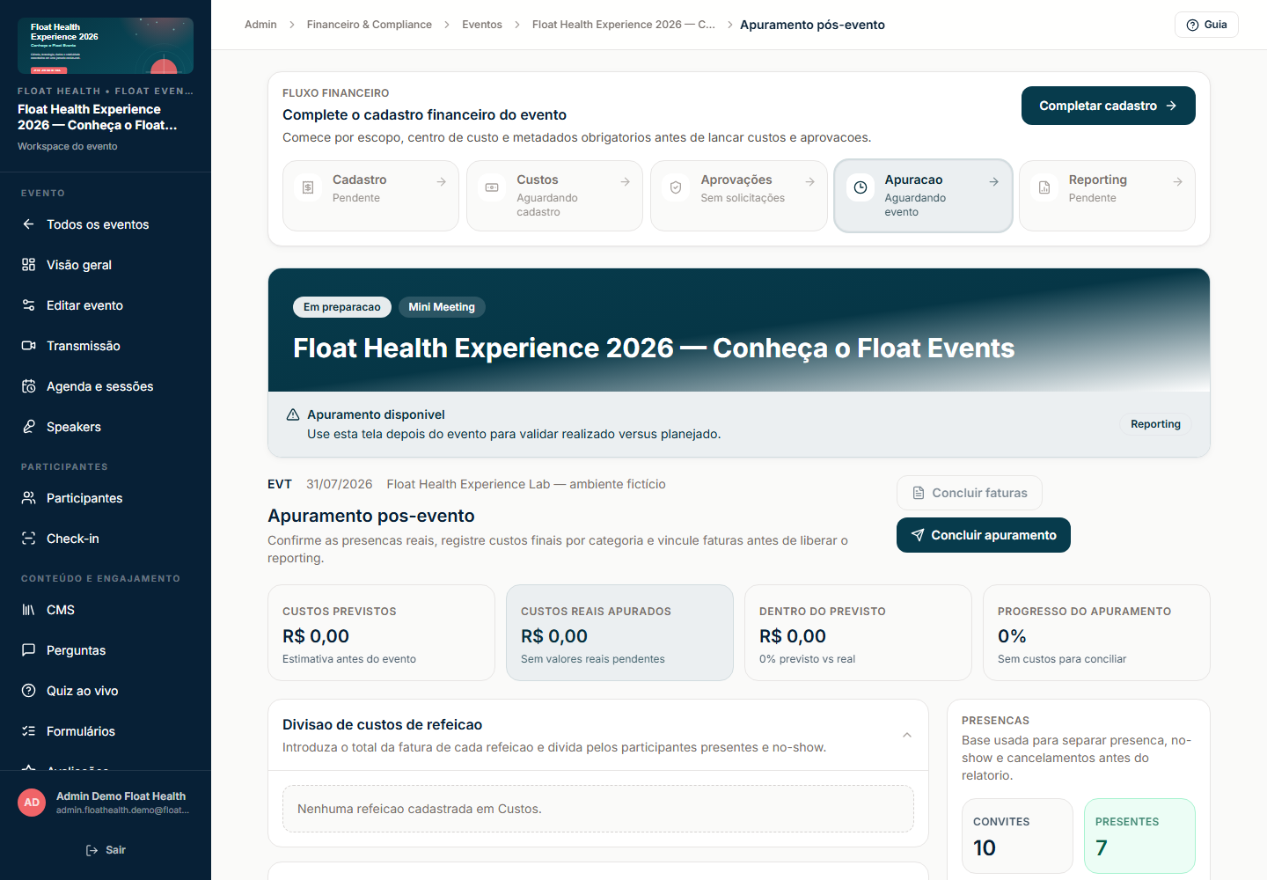Click the Editar evento sliders icon
Image resolution: width=1267 pixels, height=880 pixels.
click(28, 305)
